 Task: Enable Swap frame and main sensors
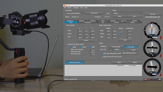102,57
